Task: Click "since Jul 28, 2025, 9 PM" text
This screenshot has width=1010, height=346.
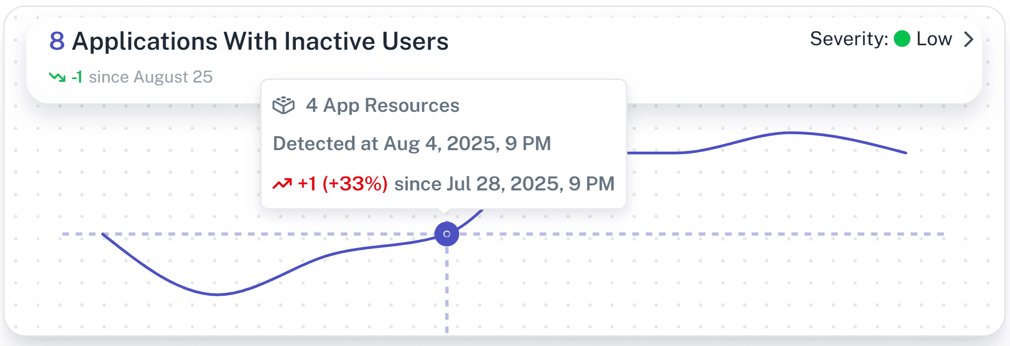Action: (504, 184)
